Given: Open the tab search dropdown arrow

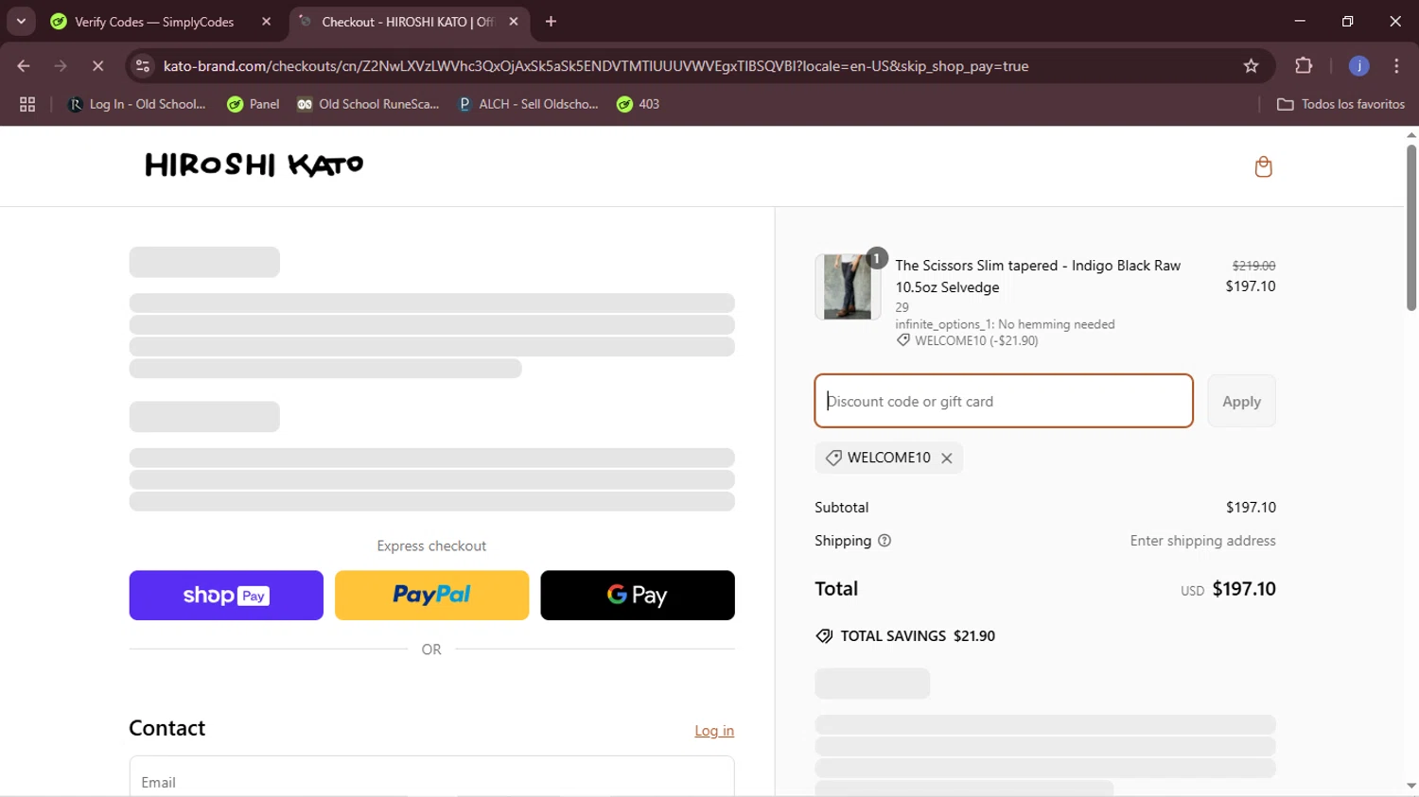Looking at the screenshot, I should pos(21,21).
